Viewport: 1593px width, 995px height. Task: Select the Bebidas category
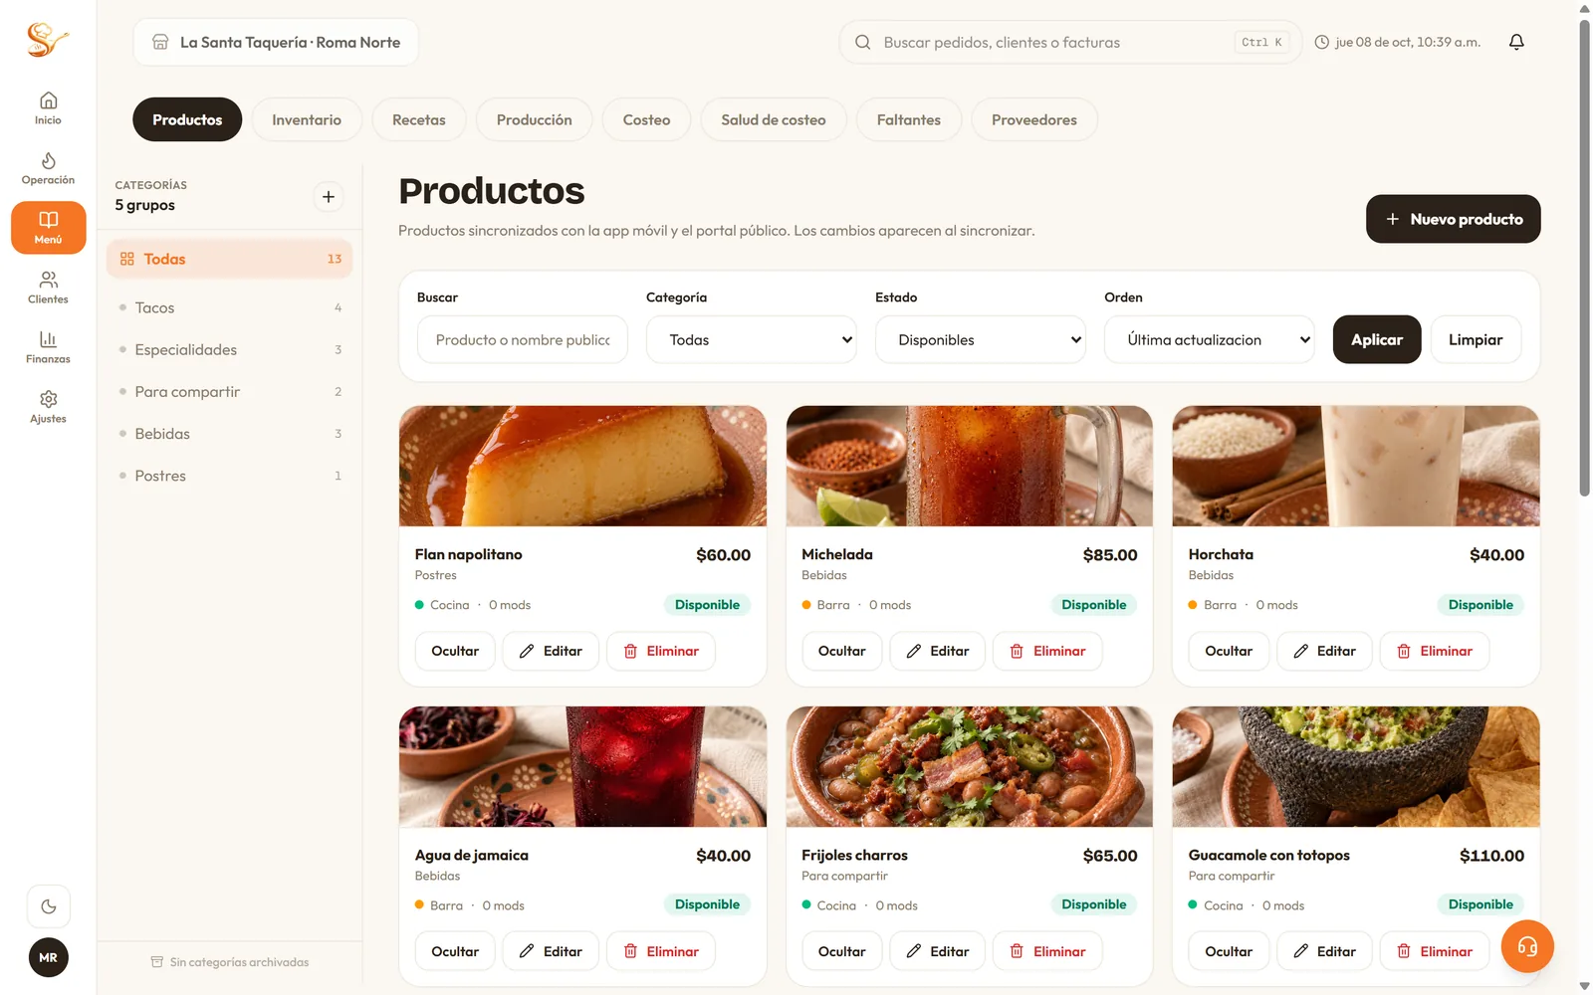(230, 434)
